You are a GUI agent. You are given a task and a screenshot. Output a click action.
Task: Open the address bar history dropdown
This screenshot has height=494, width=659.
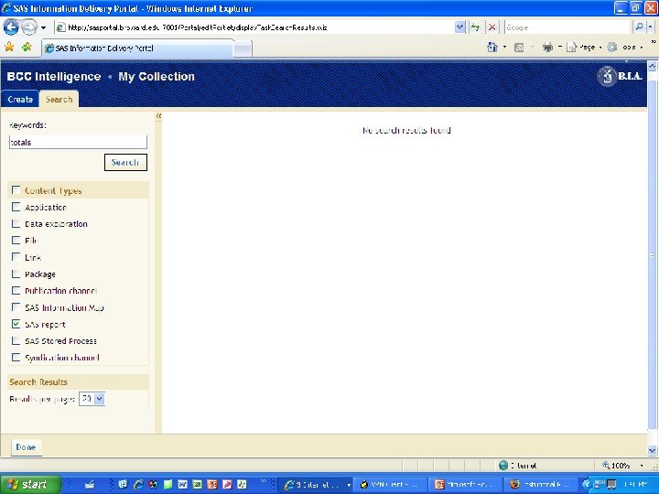pos(459,27)
